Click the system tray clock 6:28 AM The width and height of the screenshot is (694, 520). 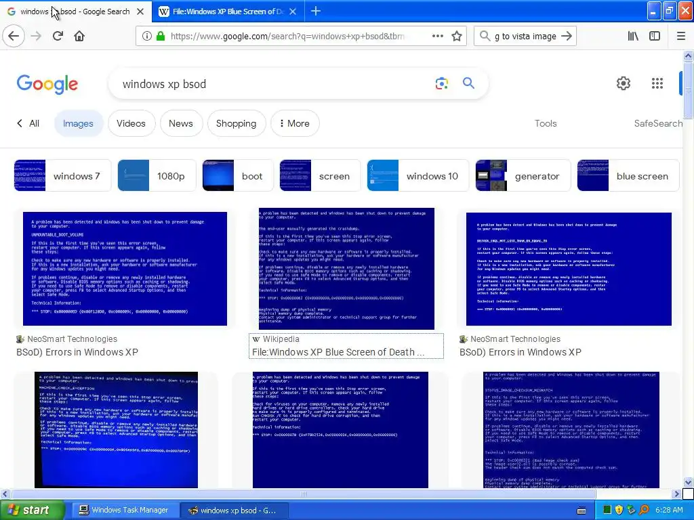coord(669,510)
